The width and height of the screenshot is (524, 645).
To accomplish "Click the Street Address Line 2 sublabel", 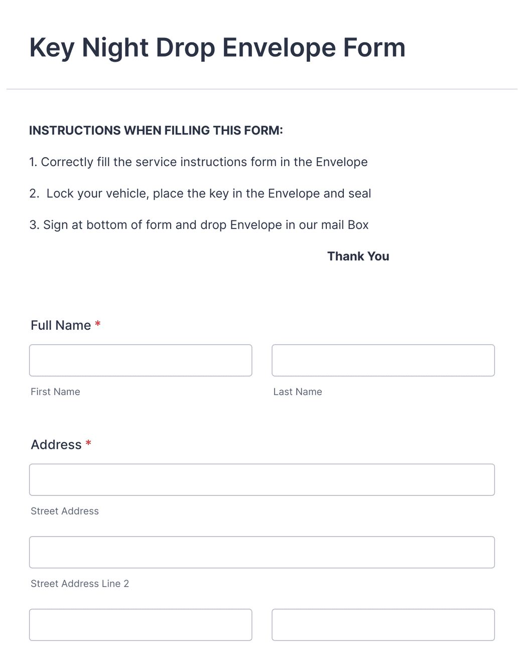I will (79, 583).
